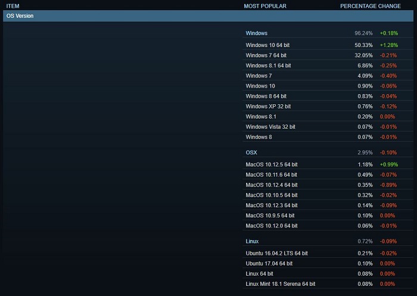Click the +0.18% change value
This screenshot has height=296, width=417.
tap(389, 33)
